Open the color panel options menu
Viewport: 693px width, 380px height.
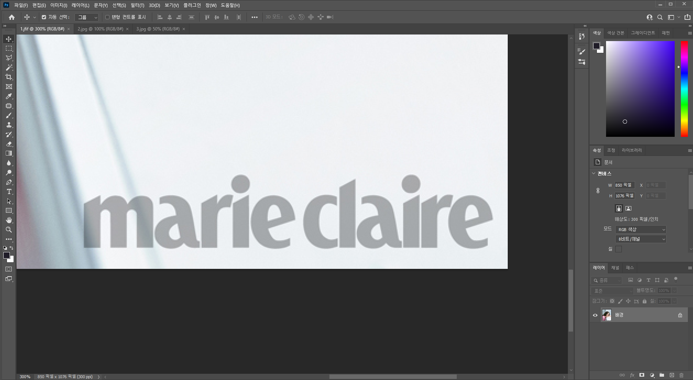(x=690, y=33)
